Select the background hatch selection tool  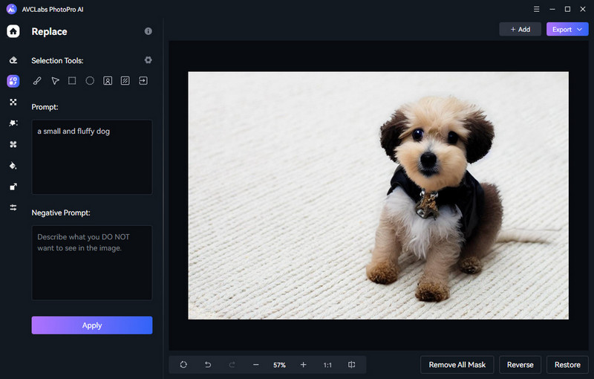(125, 81)
